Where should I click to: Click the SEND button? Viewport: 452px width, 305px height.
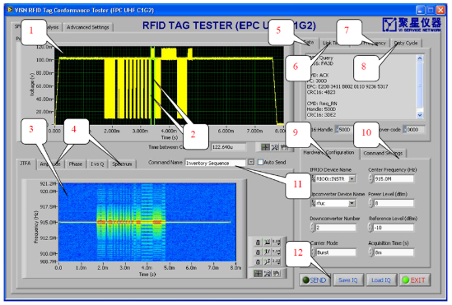(315, 280)
